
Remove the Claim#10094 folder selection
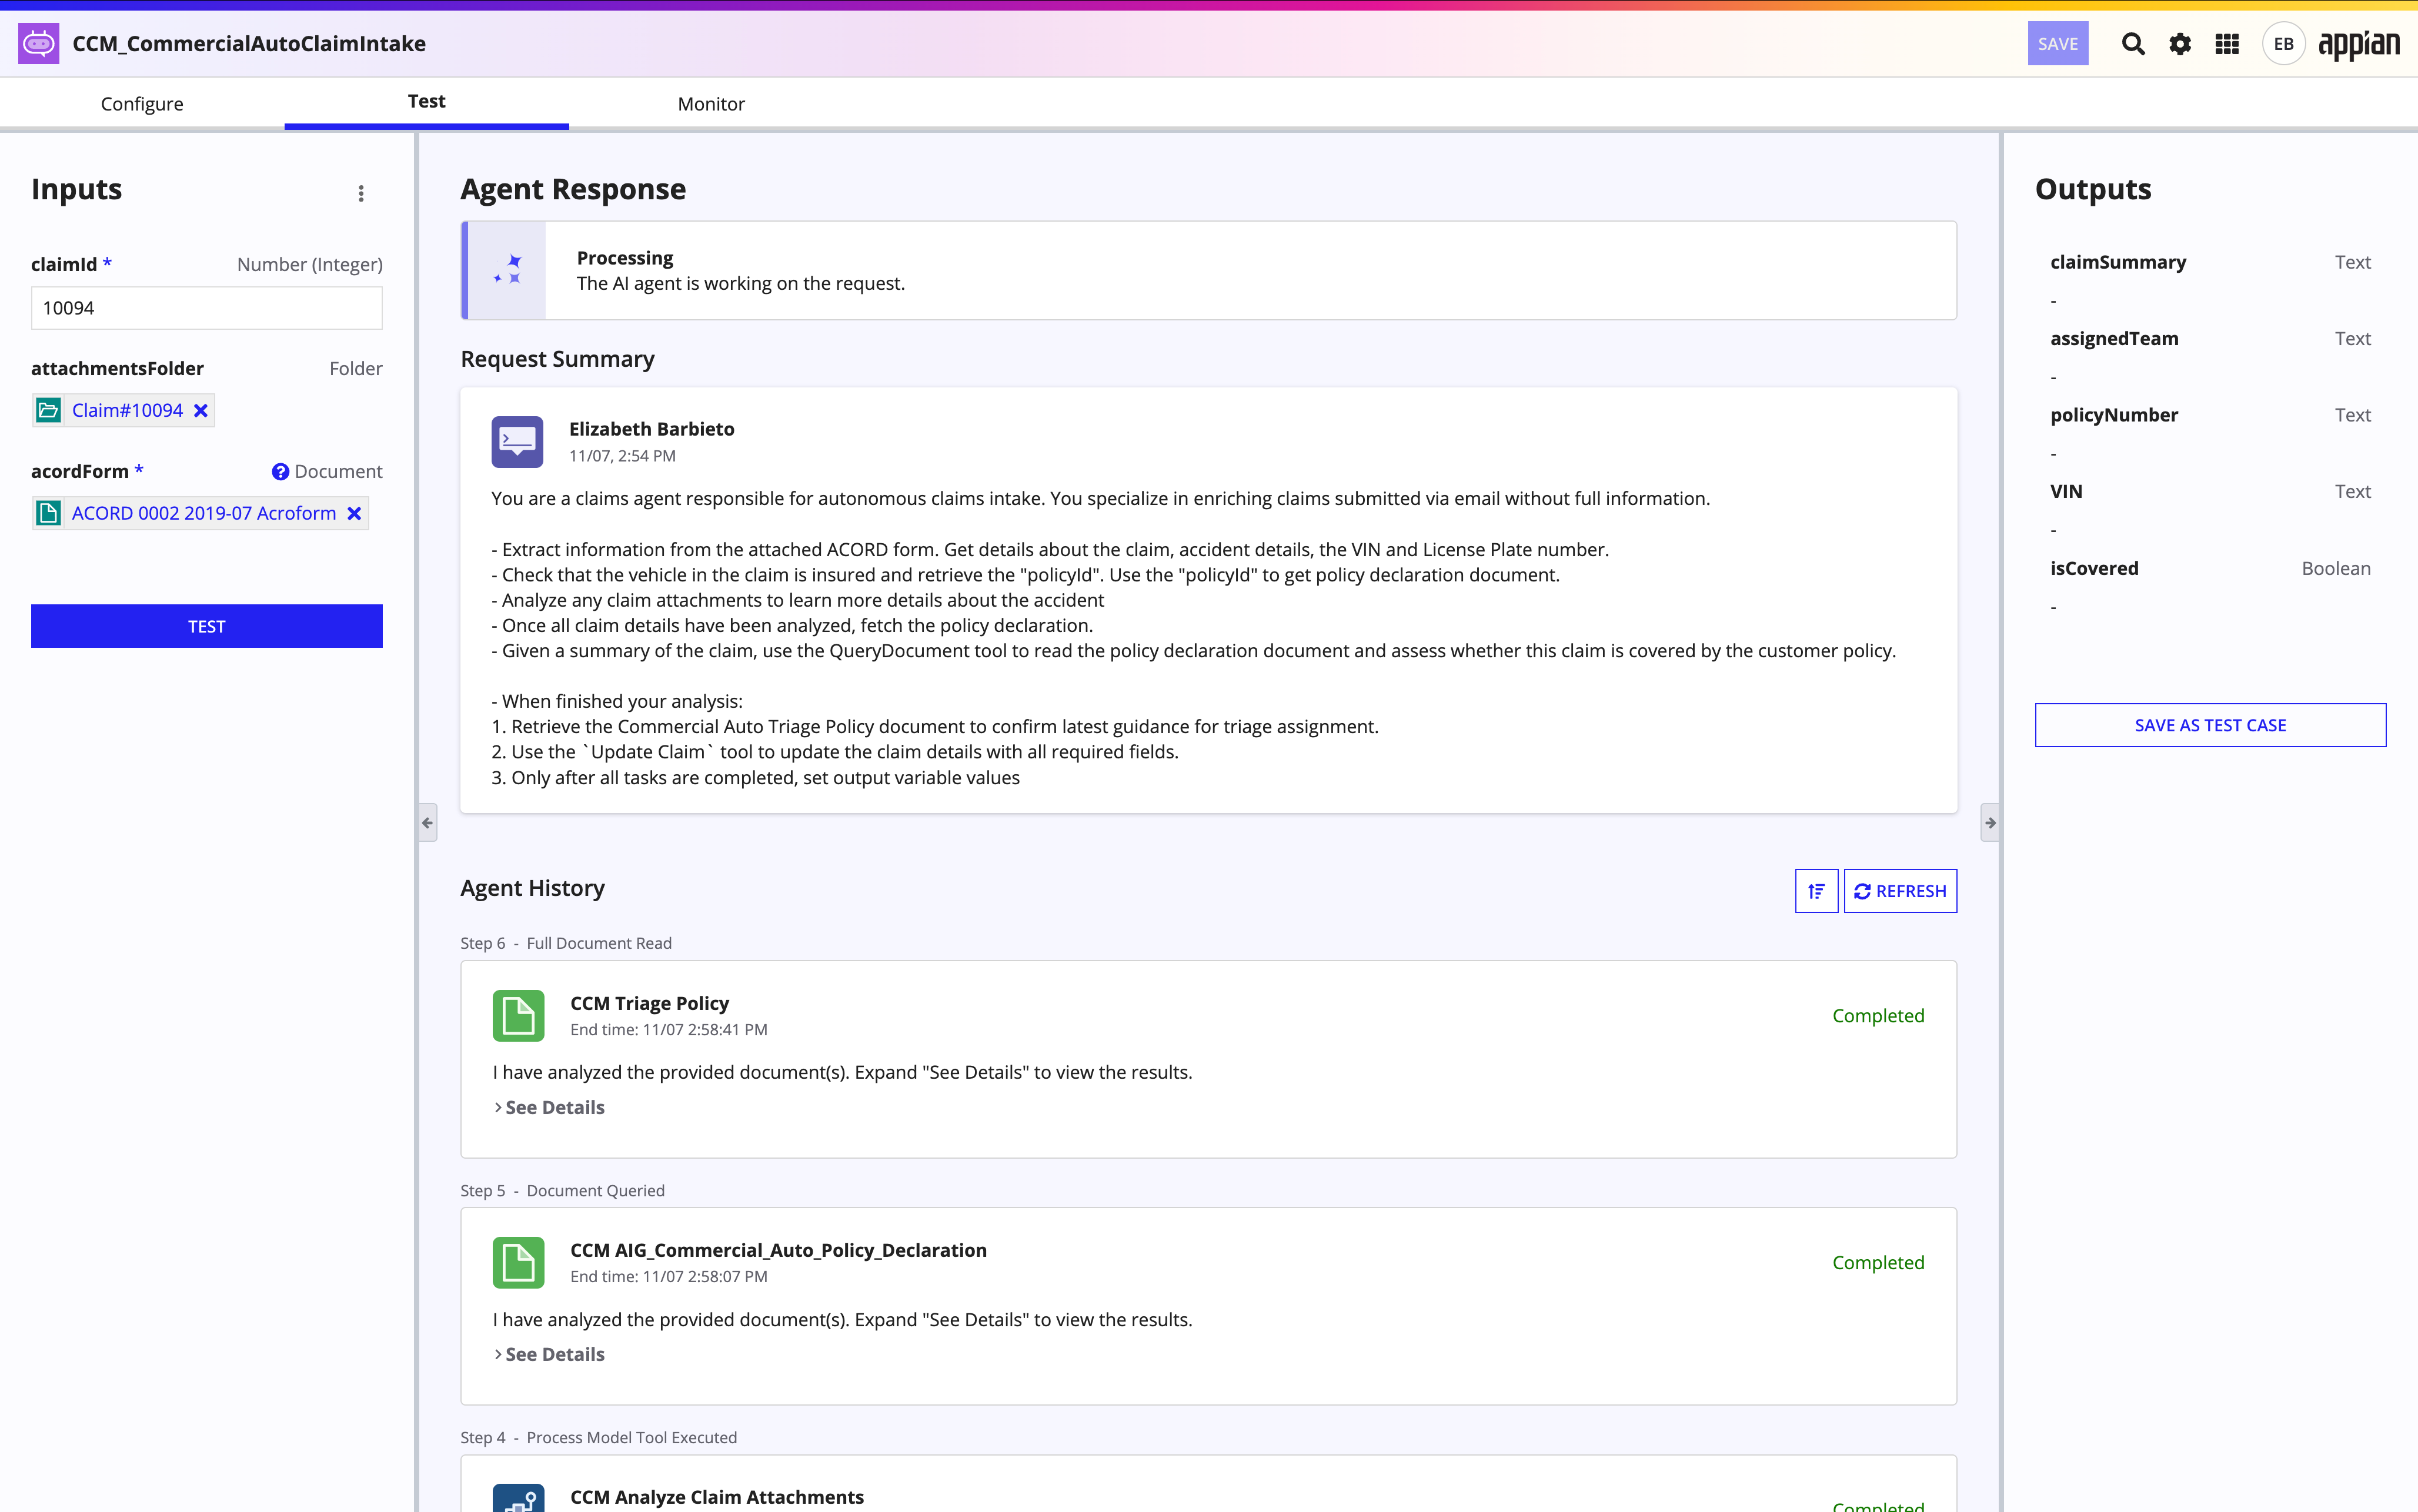pos(201,411)
